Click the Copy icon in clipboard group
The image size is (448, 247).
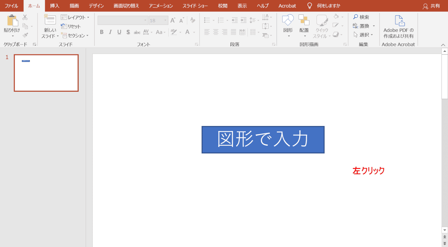(x=25, y=26)
